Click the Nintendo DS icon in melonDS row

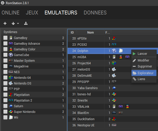[114, 70]
